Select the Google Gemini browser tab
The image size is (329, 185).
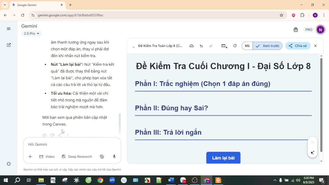(x=37, y=5)
